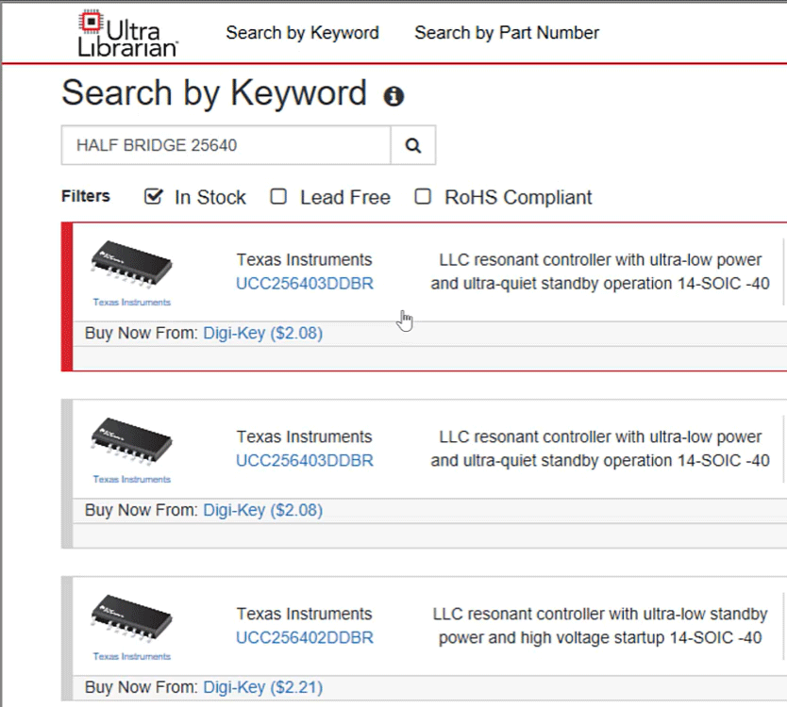Select second result's ultra-quiet standby description
The image size is (787, 707).
tap(600, 449)
